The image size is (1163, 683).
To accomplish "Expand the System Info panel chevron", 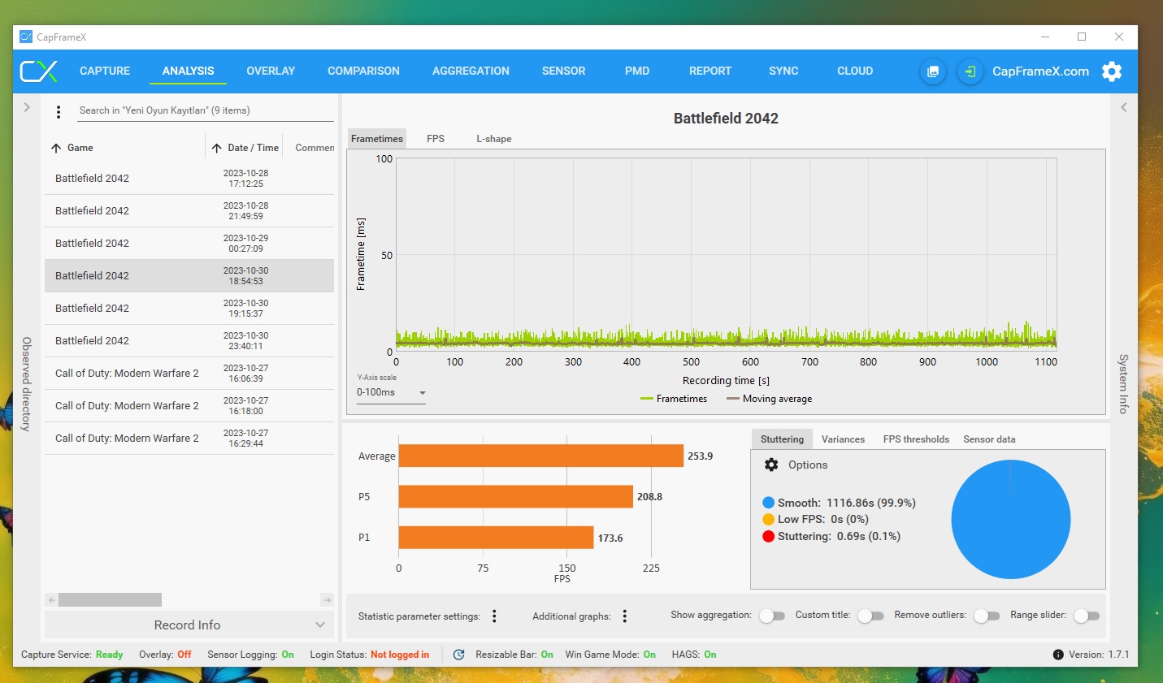I will click(1124, 107).
